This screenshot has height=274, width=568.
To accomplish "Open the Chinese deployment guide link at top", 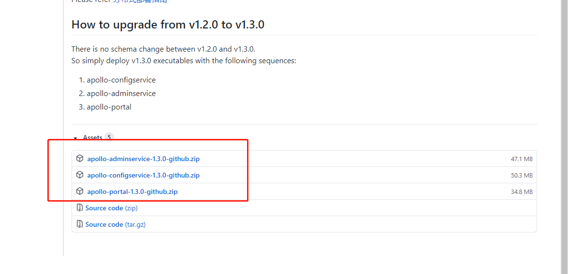I will [x=140, y=1].
